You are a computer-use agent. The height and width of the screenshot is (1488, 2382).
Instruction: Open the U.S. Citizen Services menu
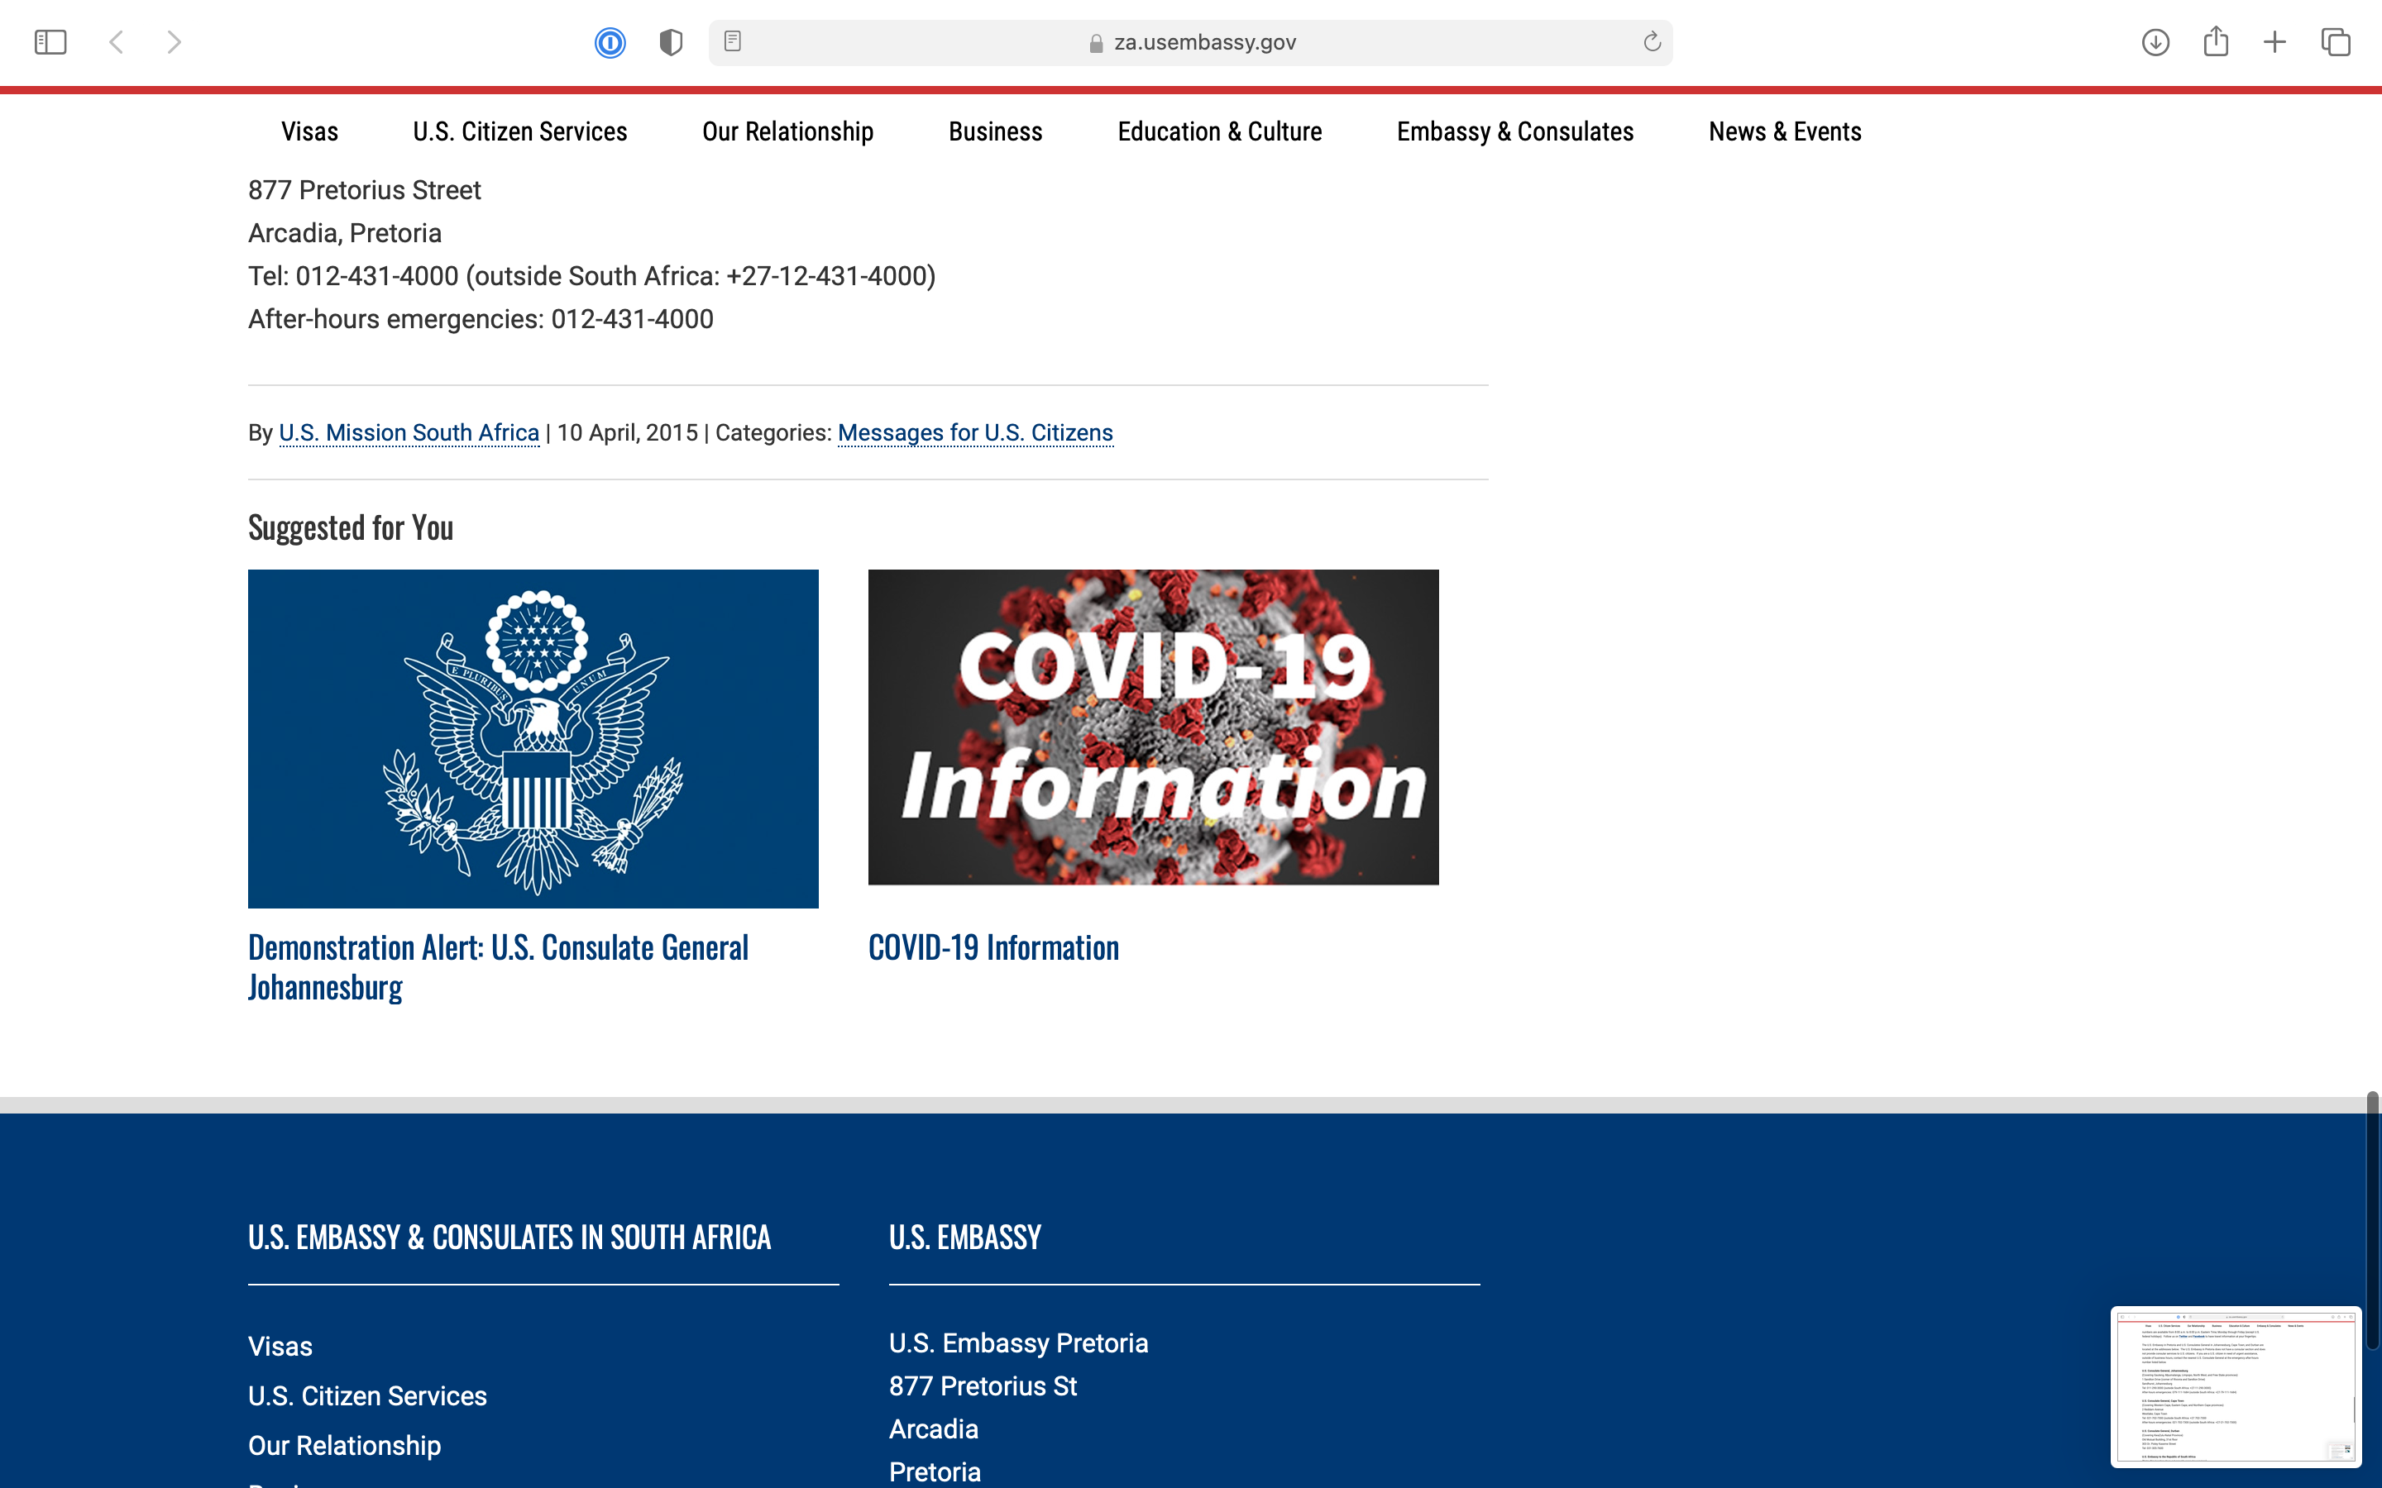point(519,131)
